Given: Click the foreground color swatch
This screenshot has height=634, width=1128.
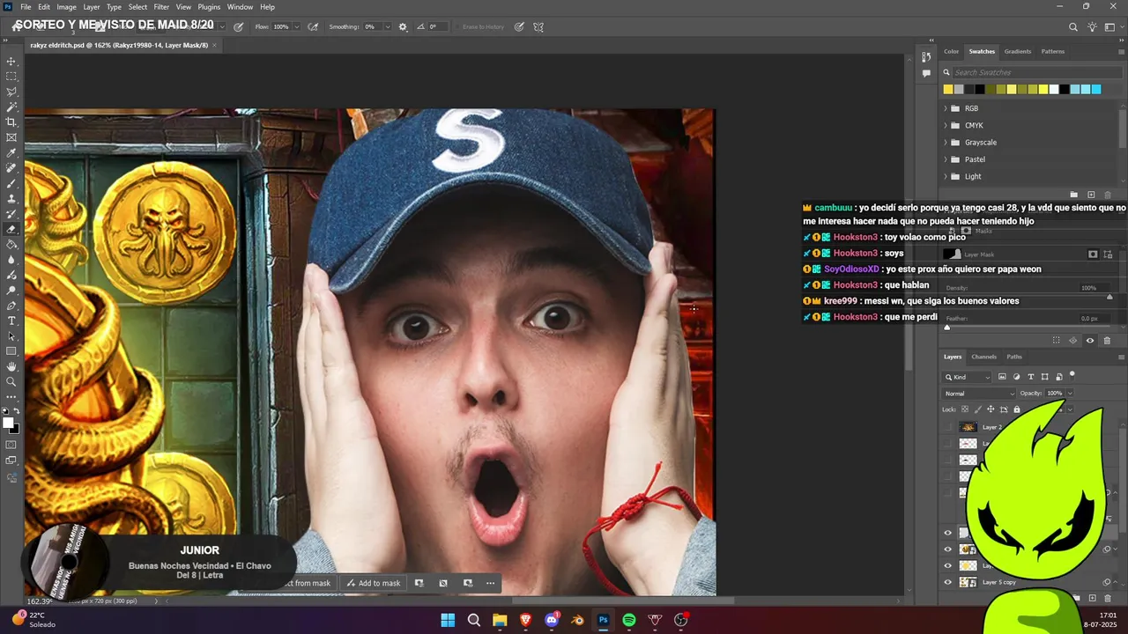Looking at the screenshot, I should coord(9,424).
